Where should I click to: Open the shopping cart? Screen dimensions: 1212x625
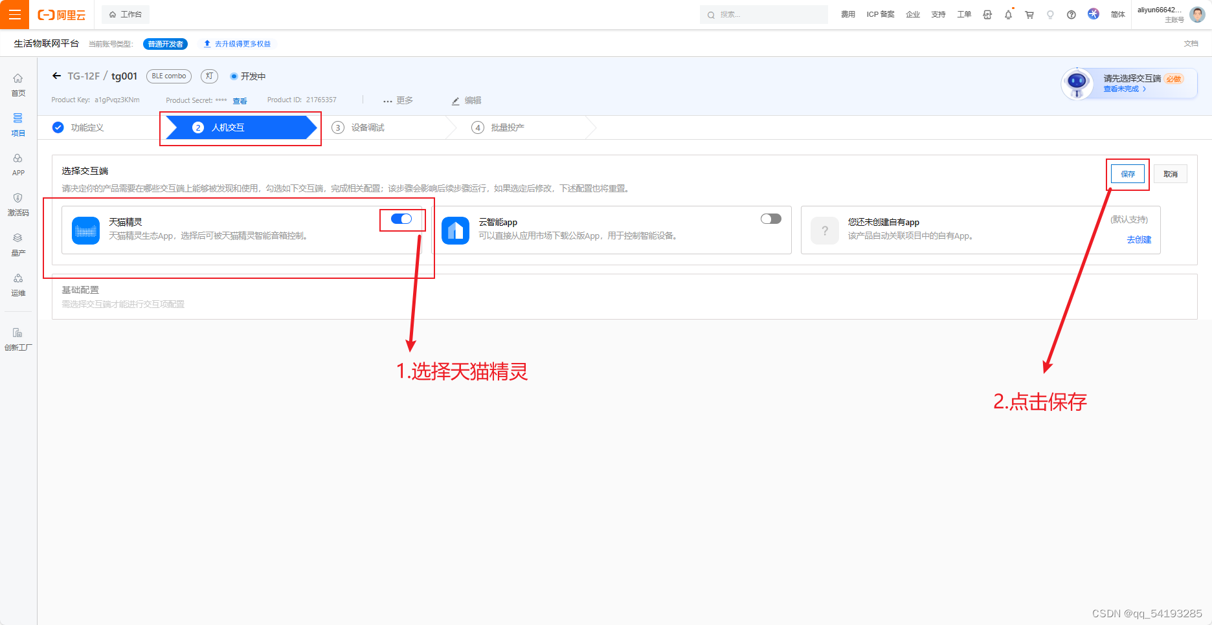[1029, 14]
